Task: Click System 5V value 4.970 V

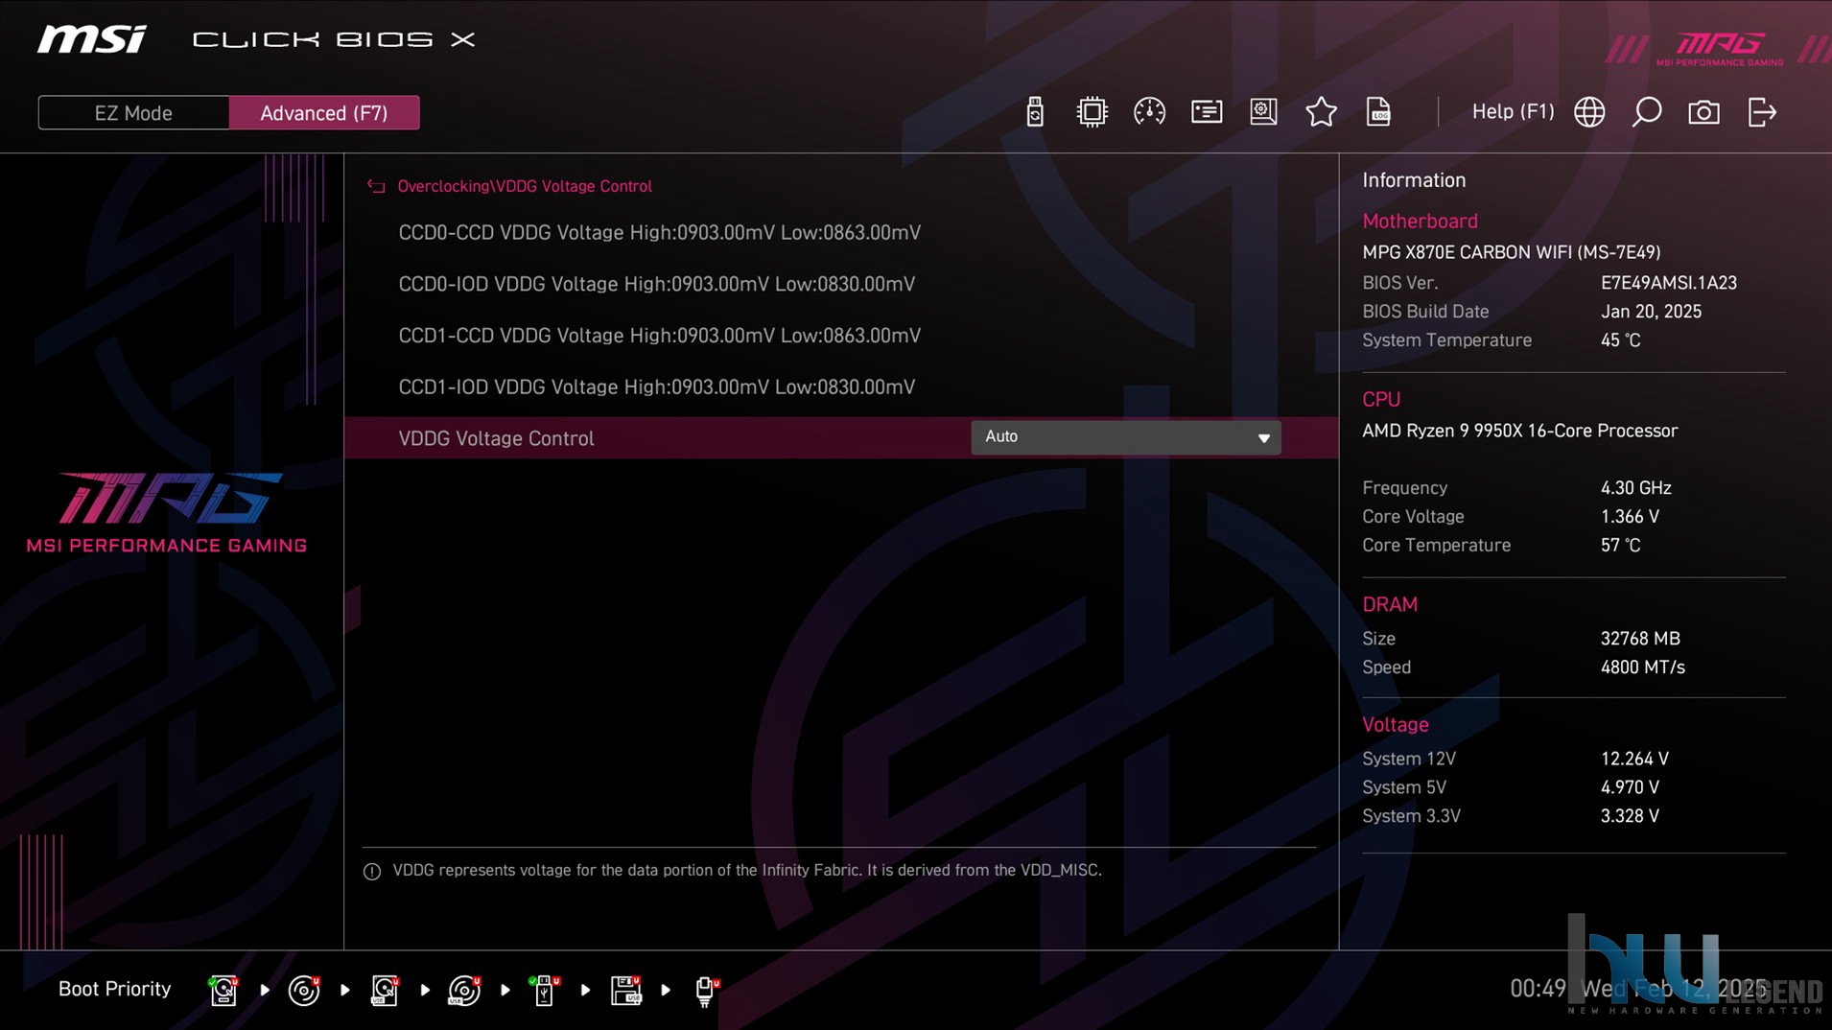Action: [x=1630, y=787]
